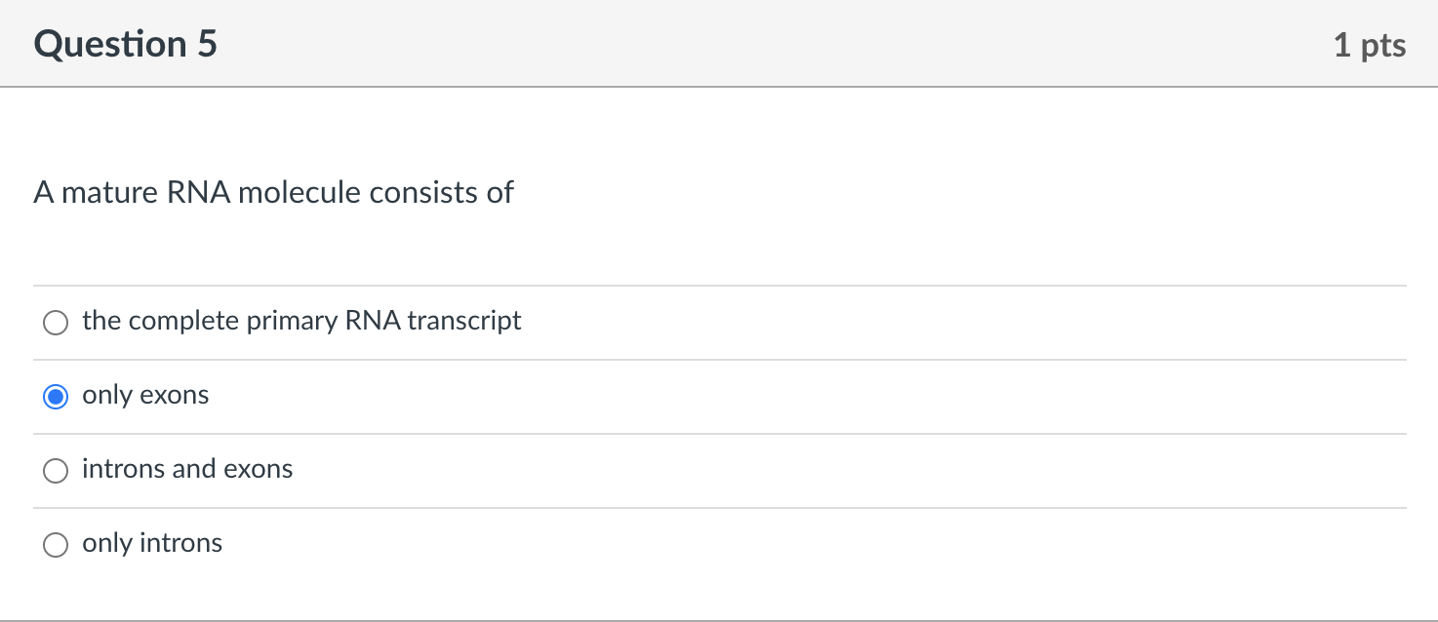Click the word "molecule" in the question prompt

pyautogui.click(x=299, y=192)
